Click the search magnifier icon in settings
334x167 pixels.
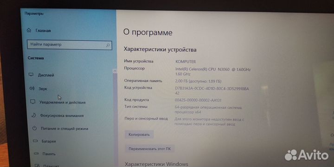click(x=108, y=45)
